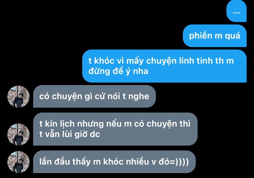
Task: Click the 'đừng để ý nha' text line
Action: click(x=118, y=71)
